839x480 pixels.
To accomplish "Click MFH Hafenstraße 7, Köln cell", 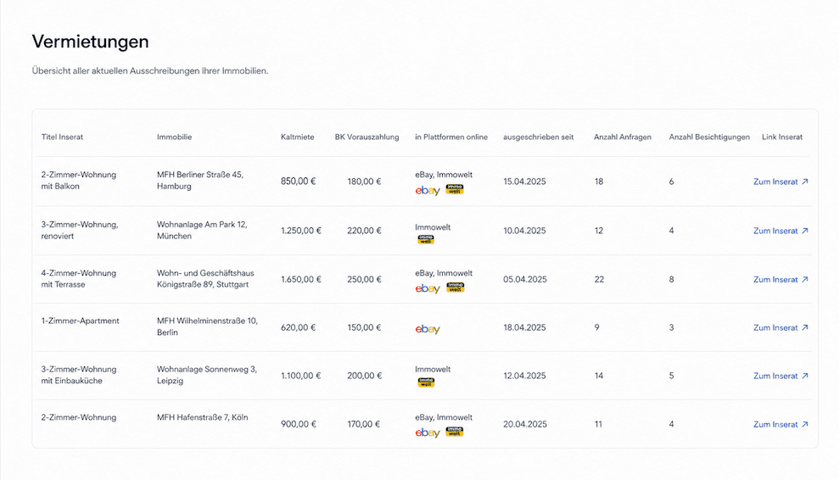I will (202, 417).
